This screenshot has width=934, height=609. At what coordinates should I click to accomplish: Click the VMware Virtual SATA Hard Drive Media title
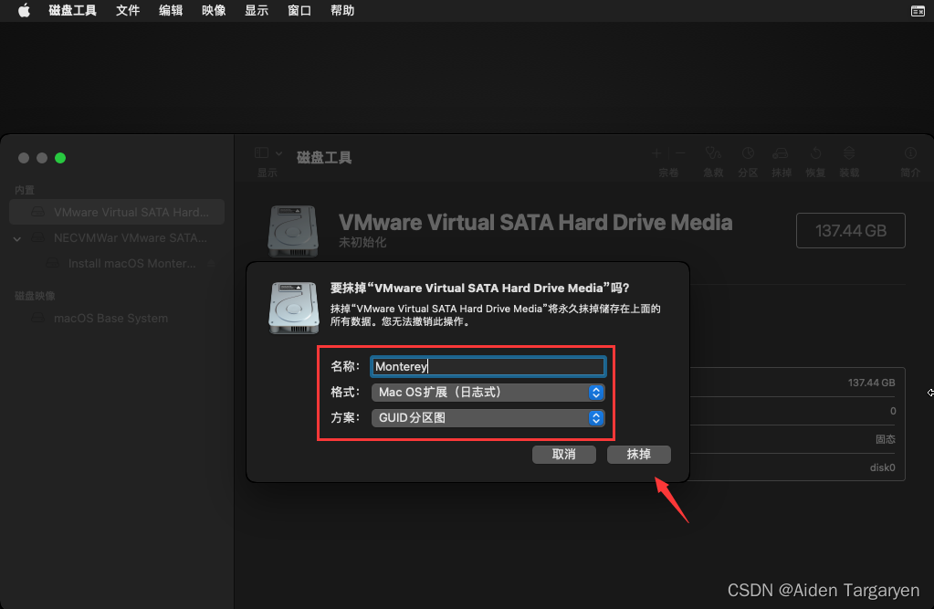click(536, 222)
